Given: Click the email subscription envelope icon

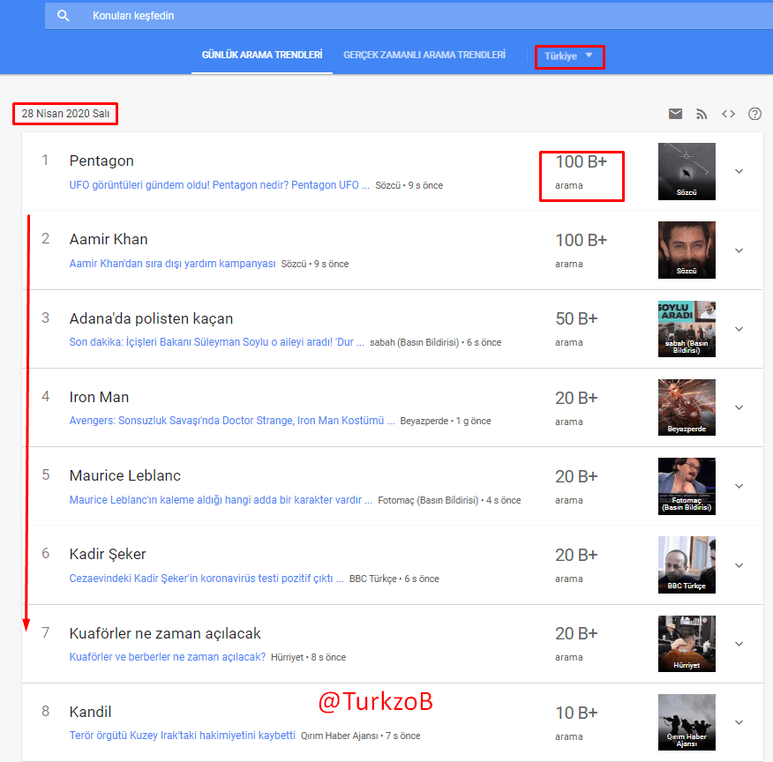Looking at the screenshot, I should pos(675,114).
